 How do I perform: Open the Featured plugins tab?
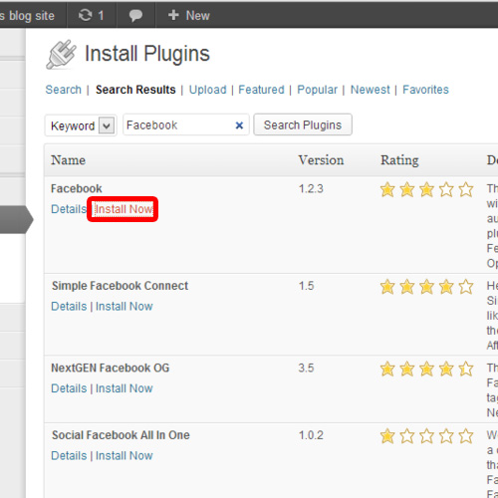261,90
